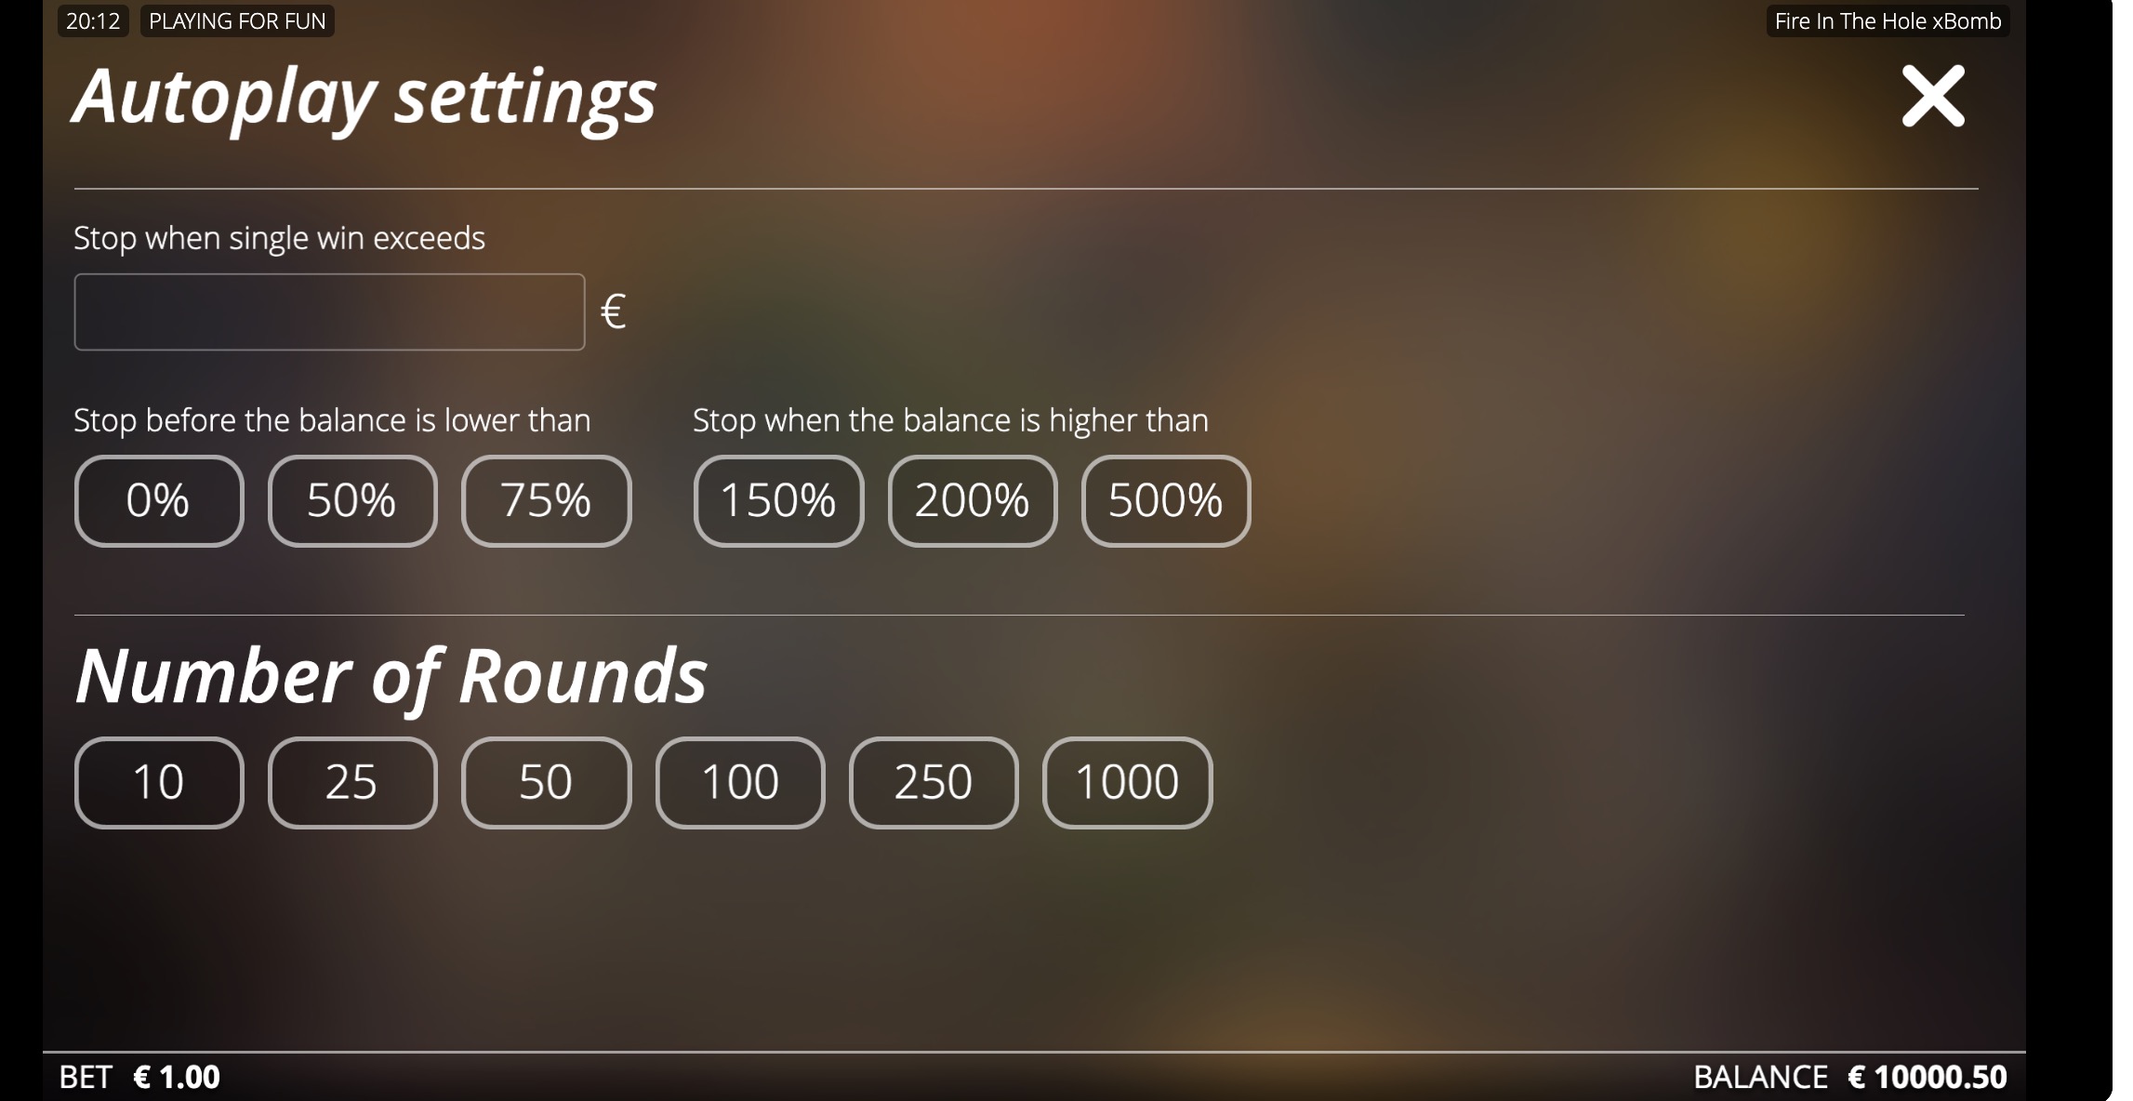Select 0% lower balance limit
2133x1101 pixels.
pos(159,501)
